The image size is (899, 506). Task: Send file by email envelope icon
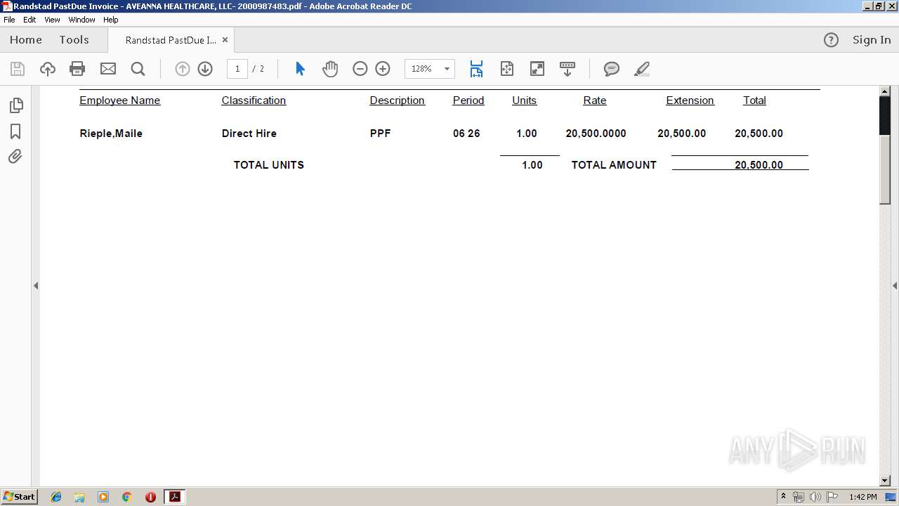(x=108, y=69)
